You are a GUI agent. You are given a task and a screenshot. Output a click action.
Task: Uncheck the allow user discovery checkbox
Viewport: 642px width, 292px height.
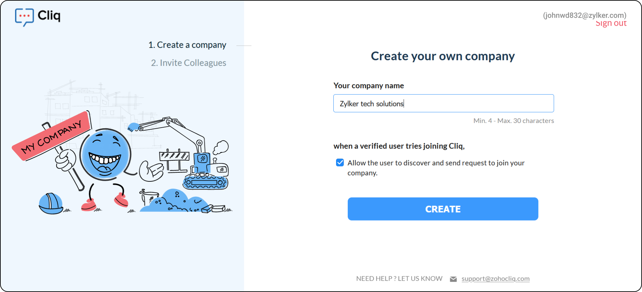[x=340, y=163]
